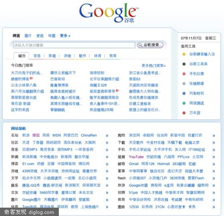Expand the 邮箱 row » arrow
The image size is (224, 216).
click(x=214, y=164)
